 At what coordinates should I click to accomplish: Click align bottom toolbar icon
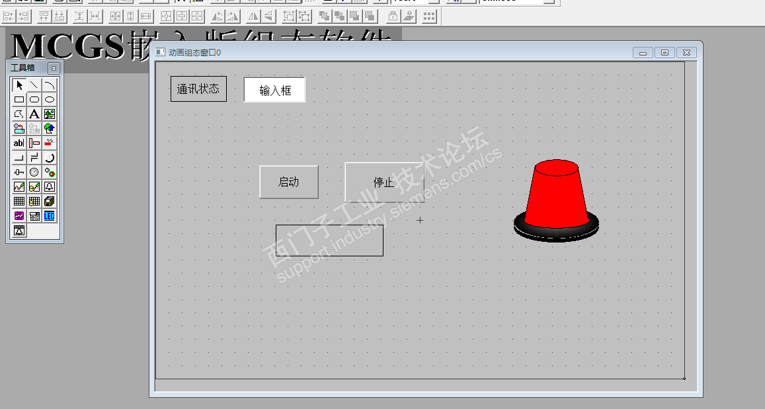point(59,17)
